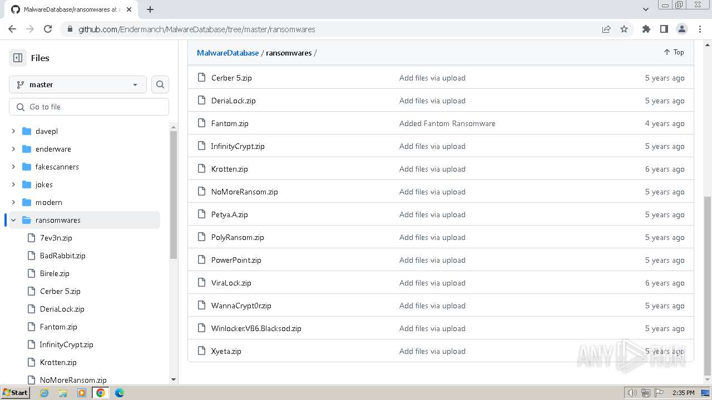Open Winlocker.VB6.Blacksod.zip in file list
712x400 pixels.
tap(256, 328)
